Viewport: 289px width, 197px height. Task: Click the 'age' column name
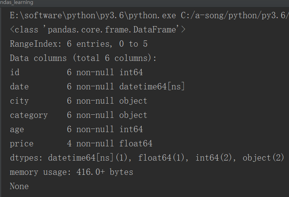tap(17, 130)
